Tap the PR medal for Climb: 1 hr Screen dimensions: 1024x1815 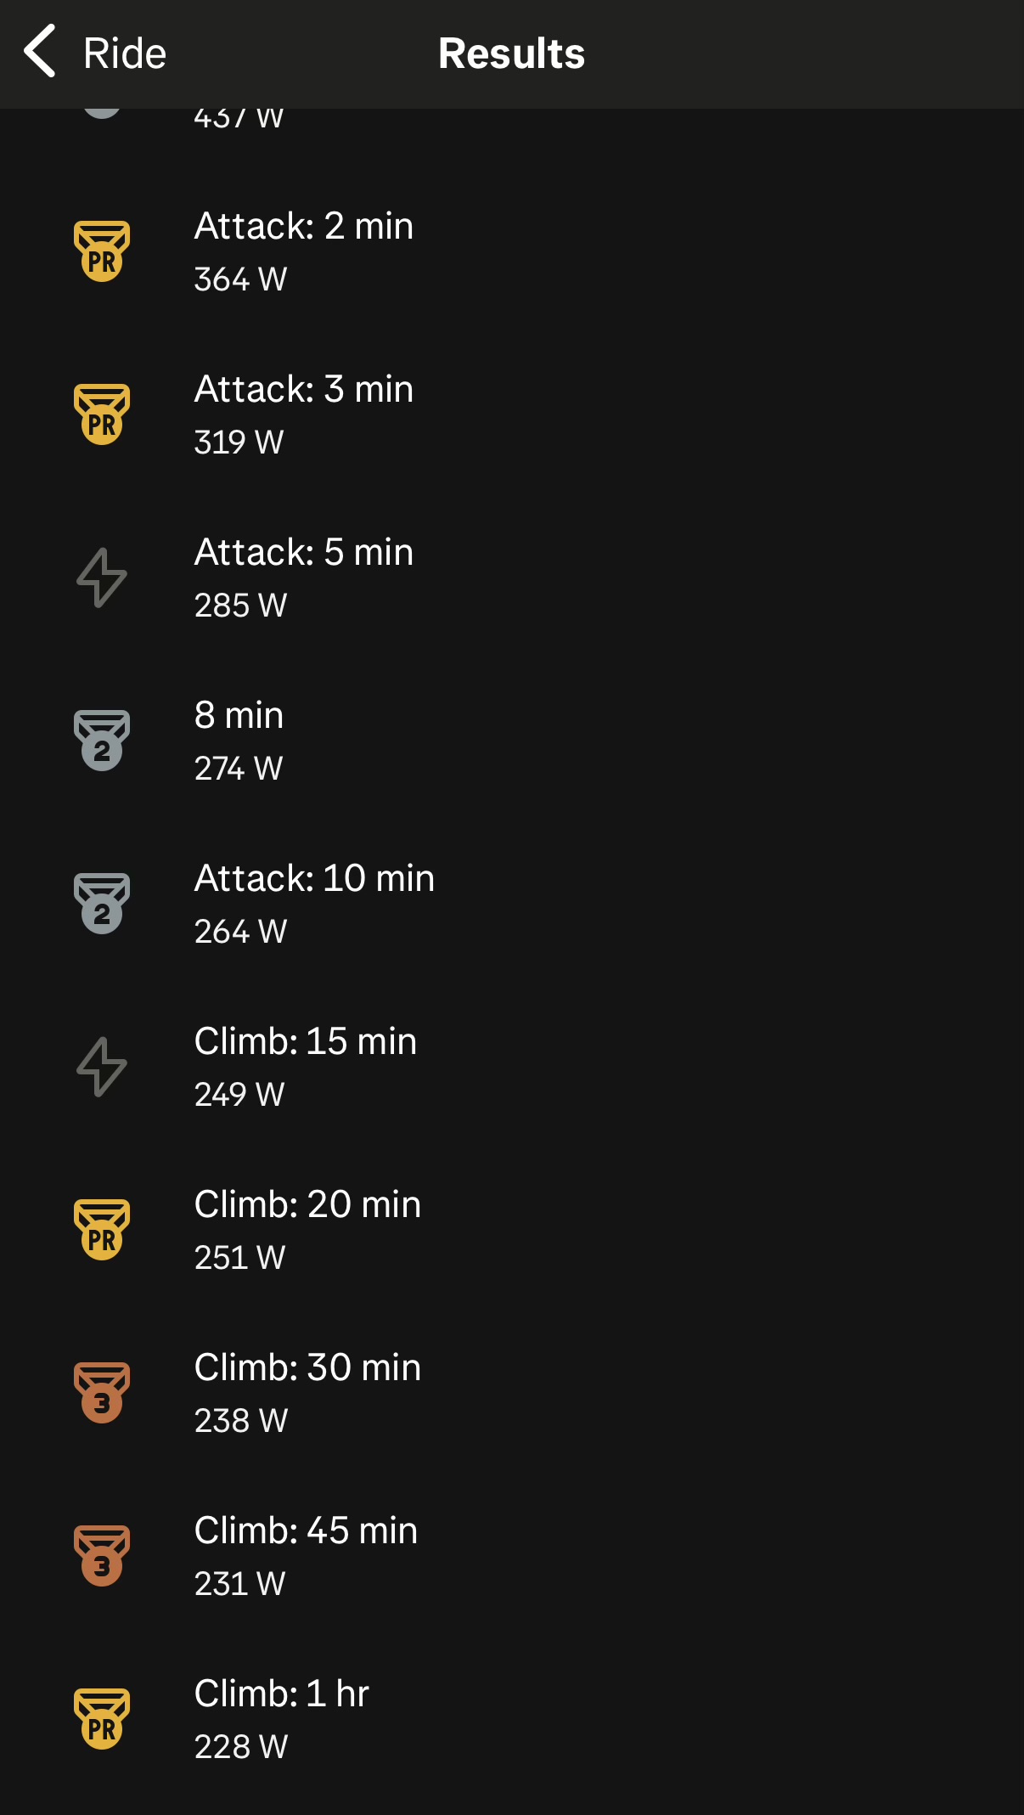[x=102, y=1719]
